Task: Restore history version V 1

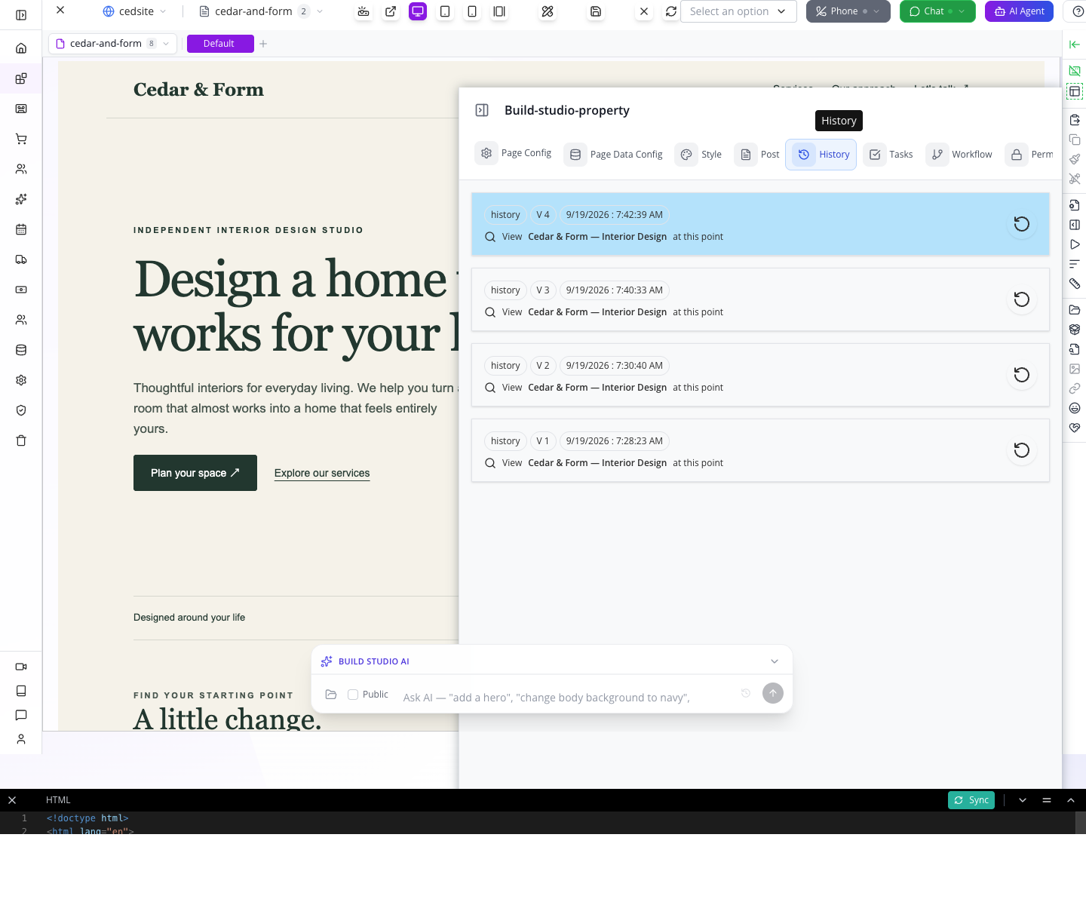Action: coord(1021,450)
